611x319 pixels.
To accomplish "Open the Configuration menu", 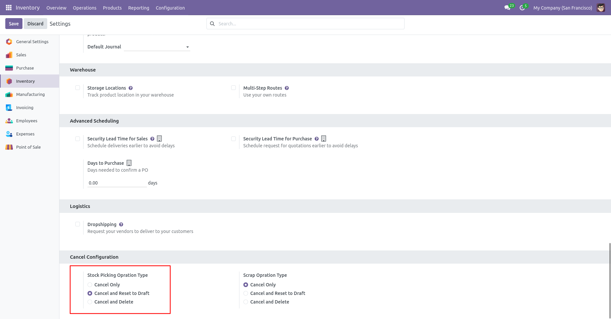I will [170, 8].
